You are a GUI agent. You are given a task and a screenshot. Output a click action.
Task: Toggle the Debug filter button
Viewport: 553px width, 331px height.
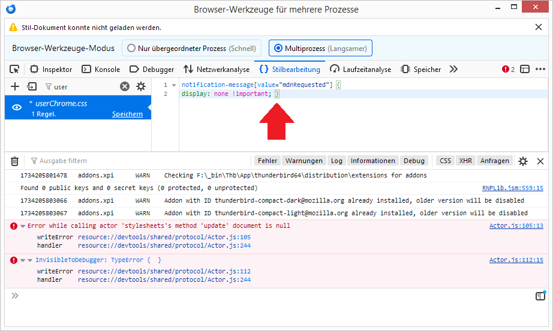pos(414,161)
